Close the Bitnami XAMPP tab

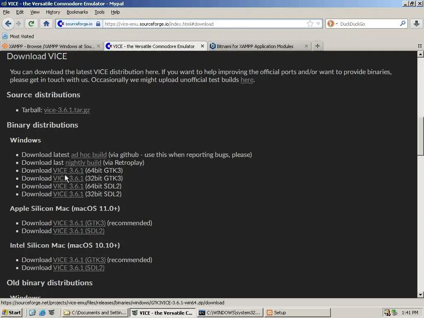306,46
